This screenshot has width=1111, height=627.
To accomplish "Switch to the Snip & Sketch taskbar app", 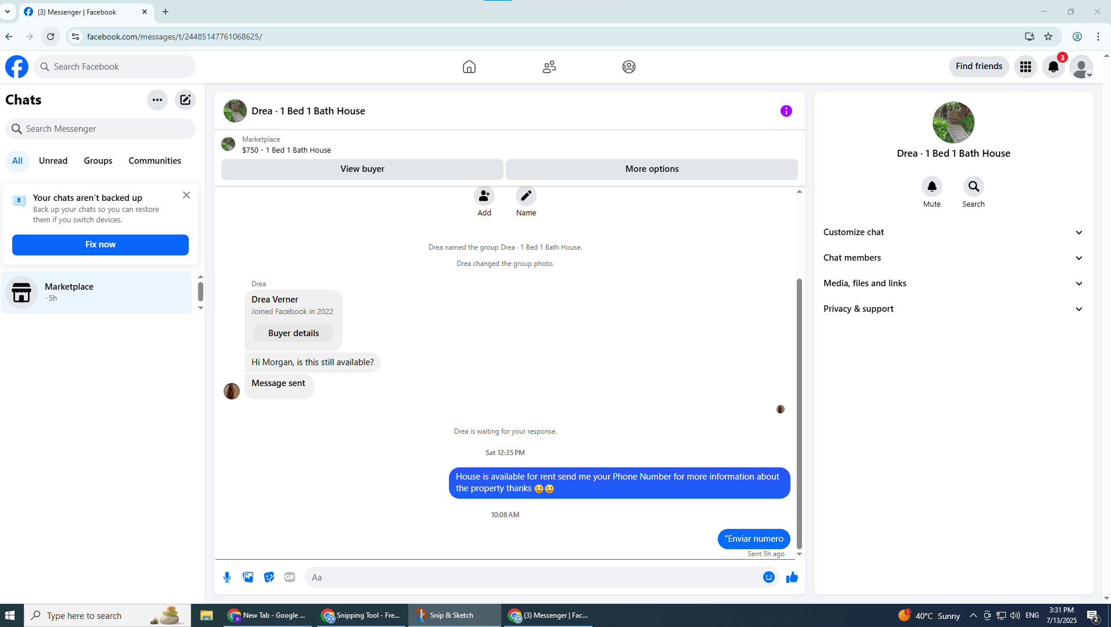I will tap(454, 615).
